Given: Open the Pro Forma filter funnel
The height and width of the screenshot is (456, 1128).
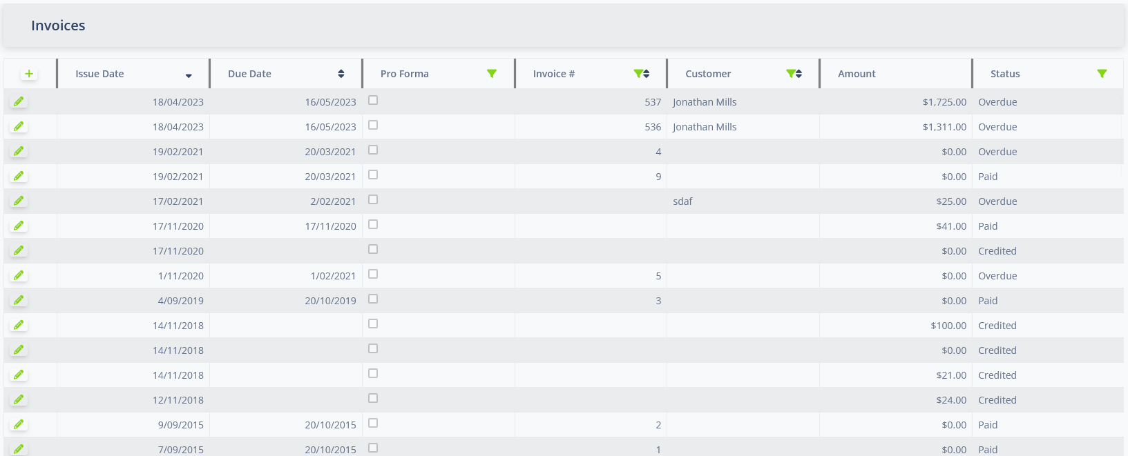Looking at the screenshot, I should click(x=492, y=74).
